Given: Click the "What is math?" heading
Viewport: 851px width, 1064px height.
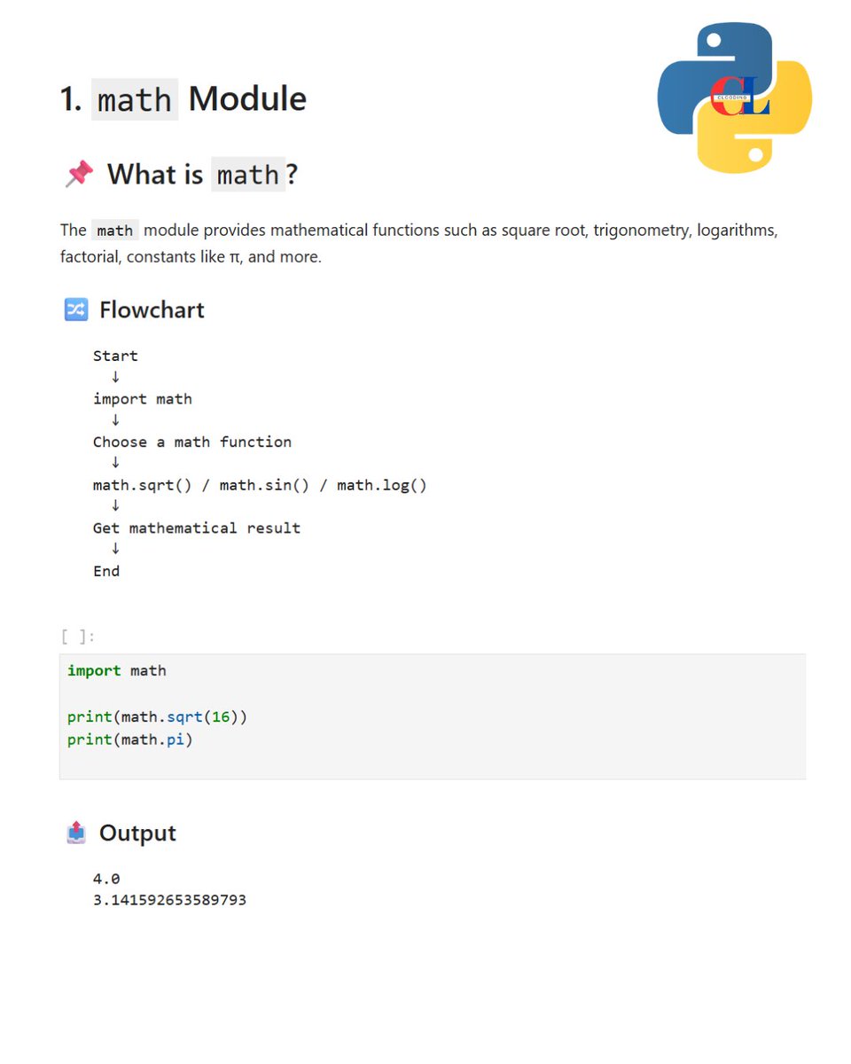Looking at the screenshot, I should click(x=202, y=175).
